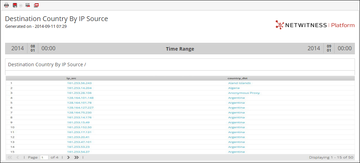The height and width of the screenshot is (163, 360).
Task: Click the send/export report icon
Action: [28, 5]
